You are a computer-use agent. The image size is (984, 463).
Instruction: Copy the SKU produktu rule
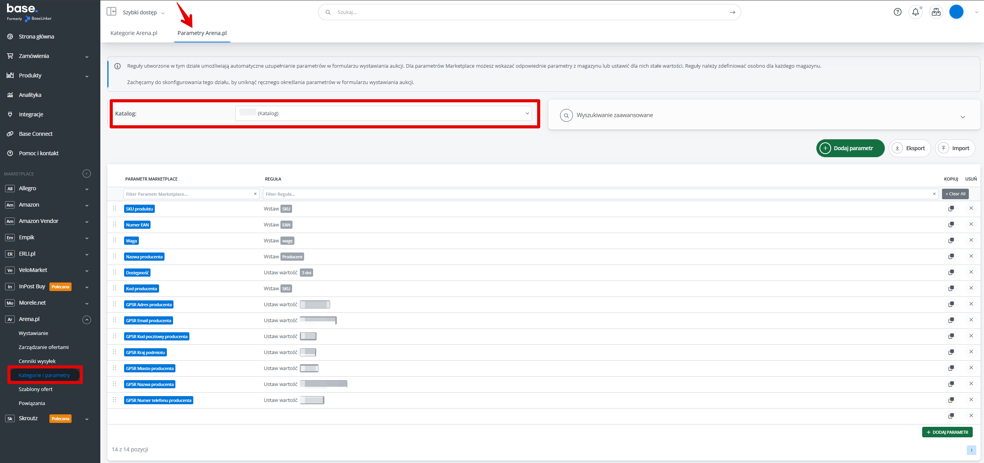tap(951, 209)
